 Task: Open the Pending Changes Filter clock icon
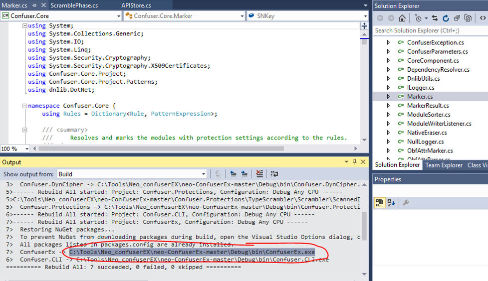pyautogui.click(x=418, y=18)
